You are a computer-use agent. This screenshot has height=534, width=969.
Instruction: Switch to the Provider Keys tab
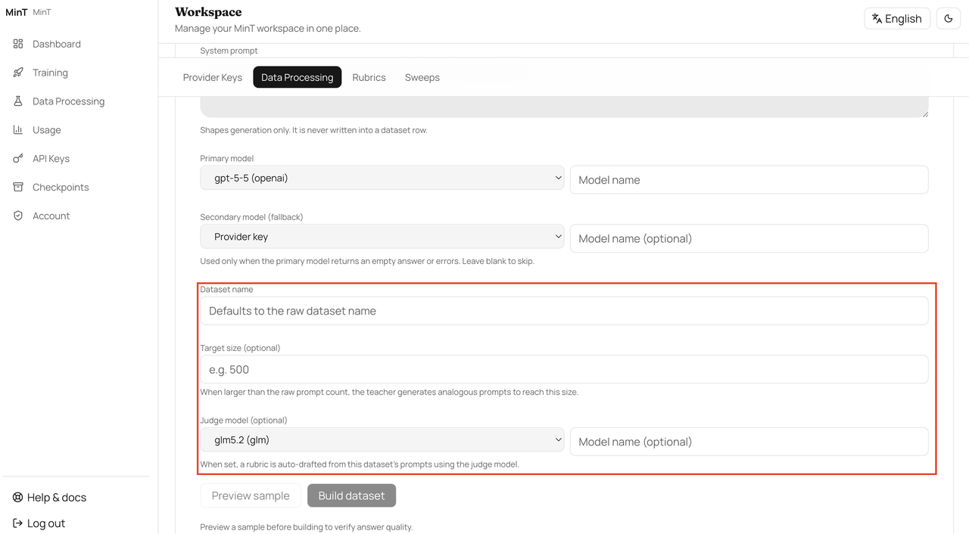pos(213,77)
